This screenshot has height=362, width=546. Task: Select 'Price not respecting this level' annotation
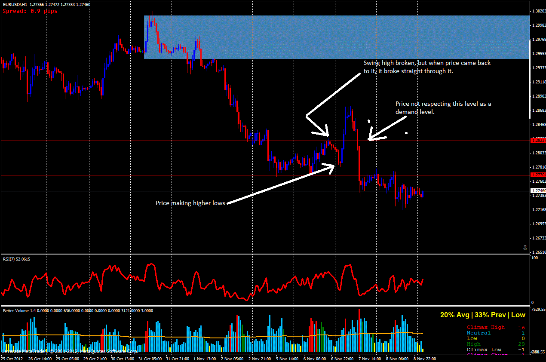443,107
